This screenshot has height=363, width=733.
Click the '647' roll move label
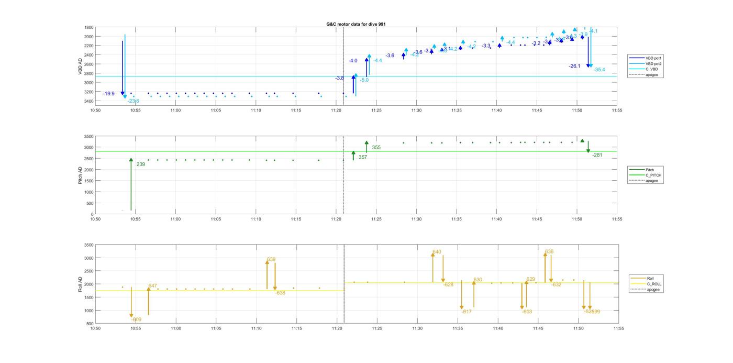pyautogui.click(x=153, y=286)
